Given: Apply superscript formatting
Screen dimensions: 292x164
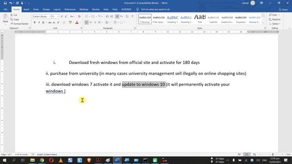Looking at the screenshot, I should click(x=58, y=22).
